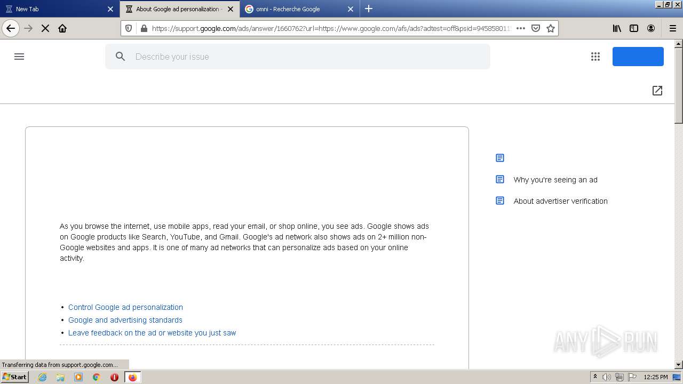Viewport: 683px width, 384px height.
Task: View the site security padlock info
Action: point(144,28)
